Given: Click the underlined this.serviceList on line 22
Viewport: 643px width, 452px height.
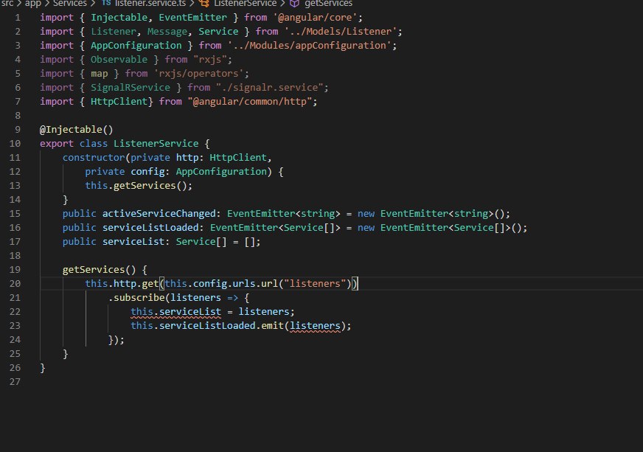Looking at the screenshot, I should [x=176, y=312].
